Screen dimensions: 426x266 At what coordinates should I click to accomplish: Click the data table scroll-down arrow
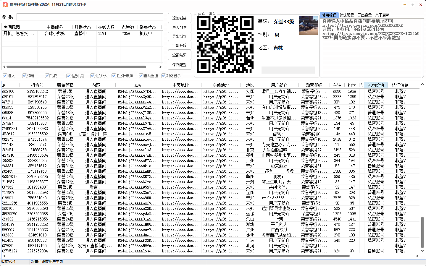click(422, 251)
